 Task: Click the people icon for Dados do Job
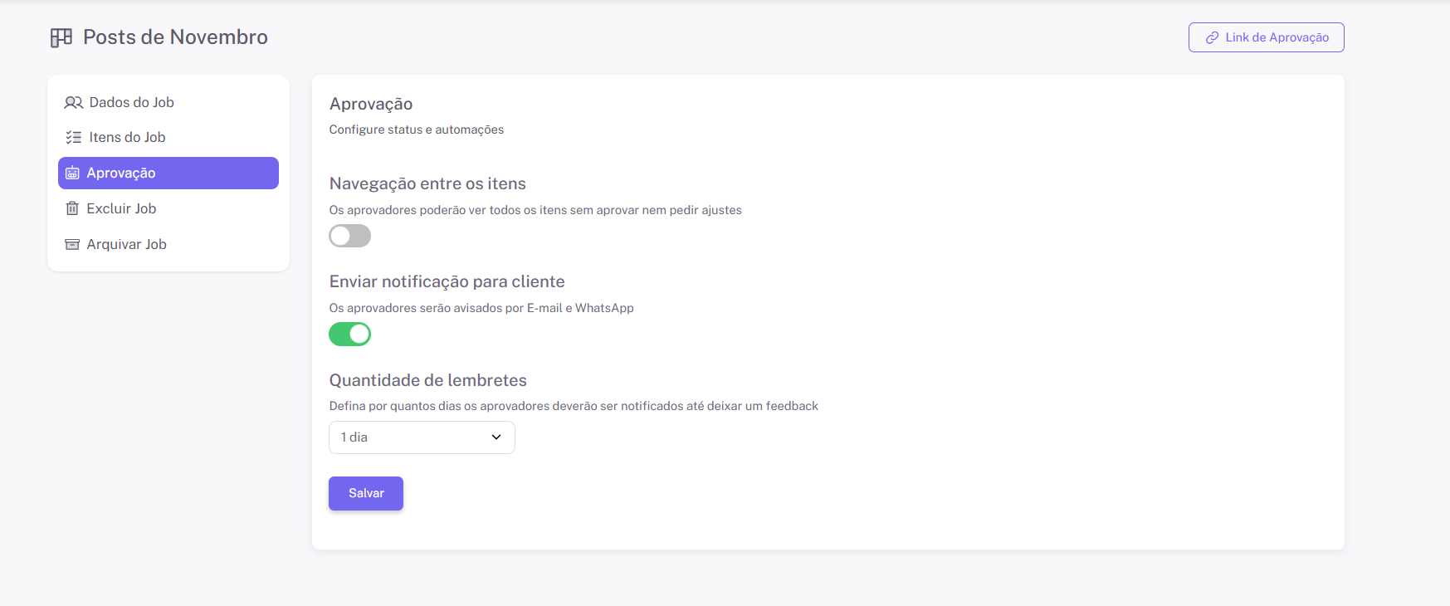pos(73,103)
